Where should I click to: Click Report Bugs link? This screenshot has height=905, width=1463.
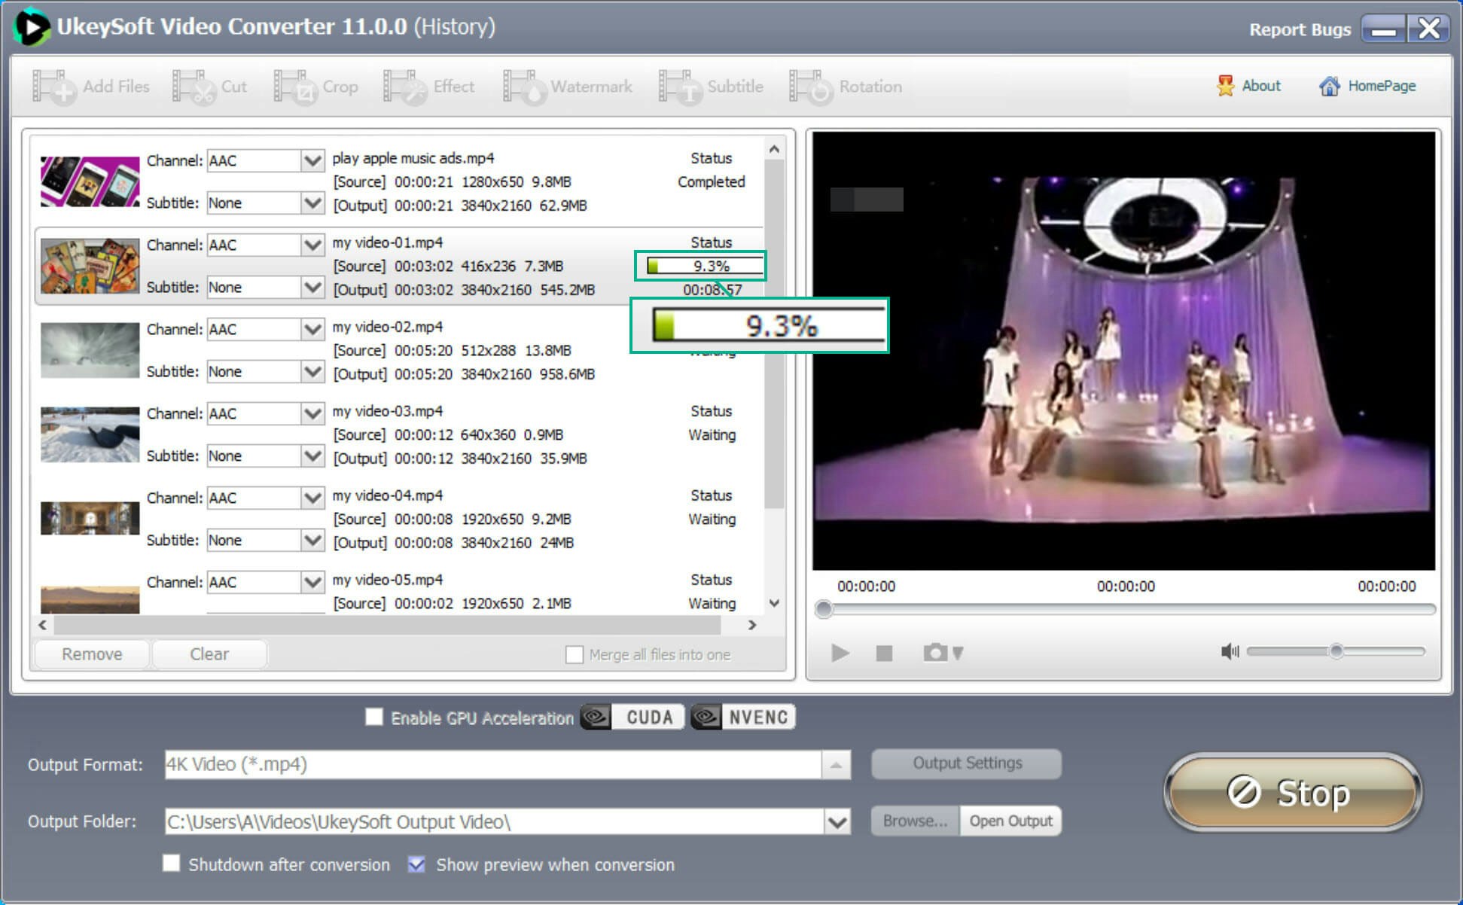pos(1300,29)
